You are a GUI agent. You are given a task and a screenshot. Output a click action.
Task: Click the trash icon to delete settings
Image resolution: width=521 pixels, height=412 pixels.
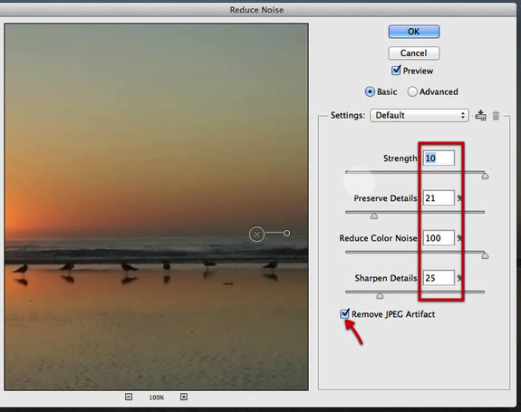point(496,116)
